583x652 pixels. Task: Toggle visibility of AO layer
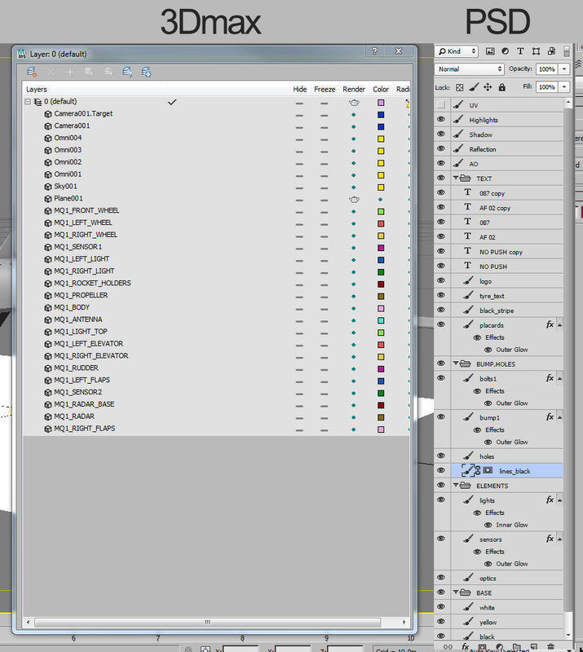click(441, 163)
